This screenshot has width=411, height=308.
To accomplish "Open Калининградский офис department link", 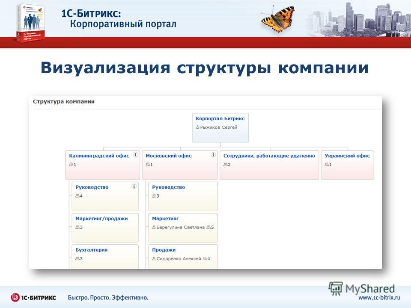I will (x=99, y=156).
